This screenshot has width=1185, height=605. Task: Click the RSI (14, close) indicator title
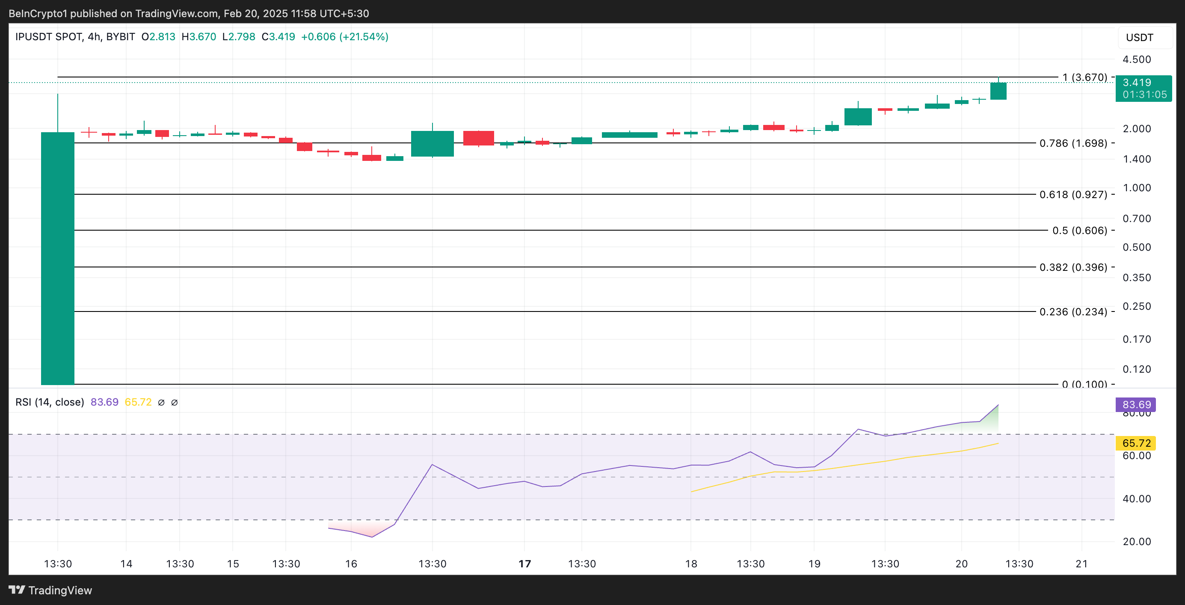(x=50, y=402)
